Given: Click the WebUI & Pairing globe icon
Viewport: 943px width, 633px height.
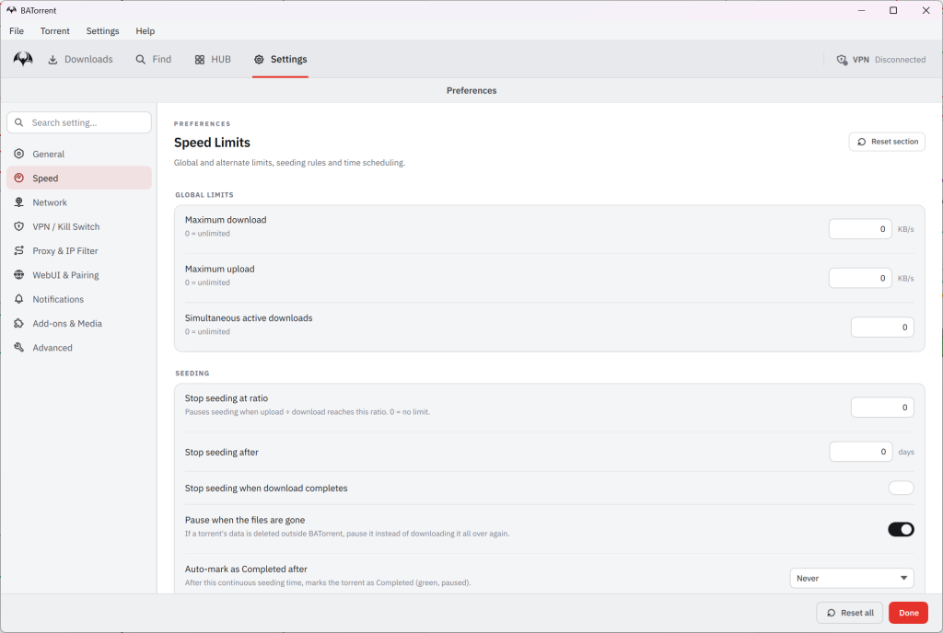Looking at the screenshot, I should pos(19,274).
